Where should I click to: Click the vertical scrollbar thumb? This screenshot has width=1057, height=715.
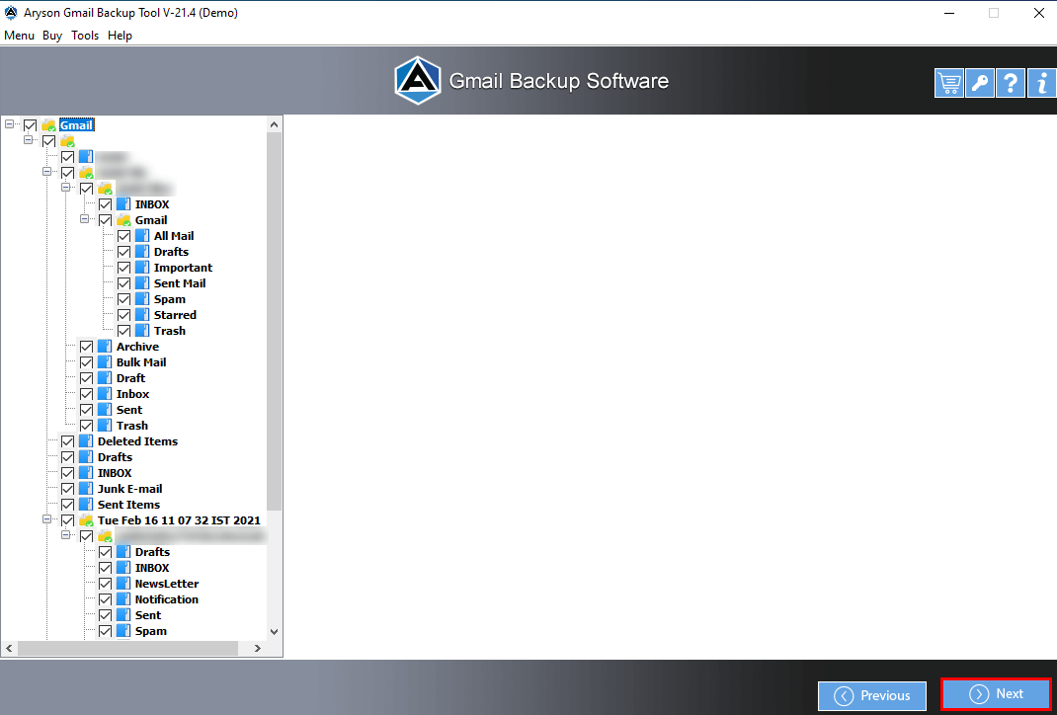click(274, 321)
